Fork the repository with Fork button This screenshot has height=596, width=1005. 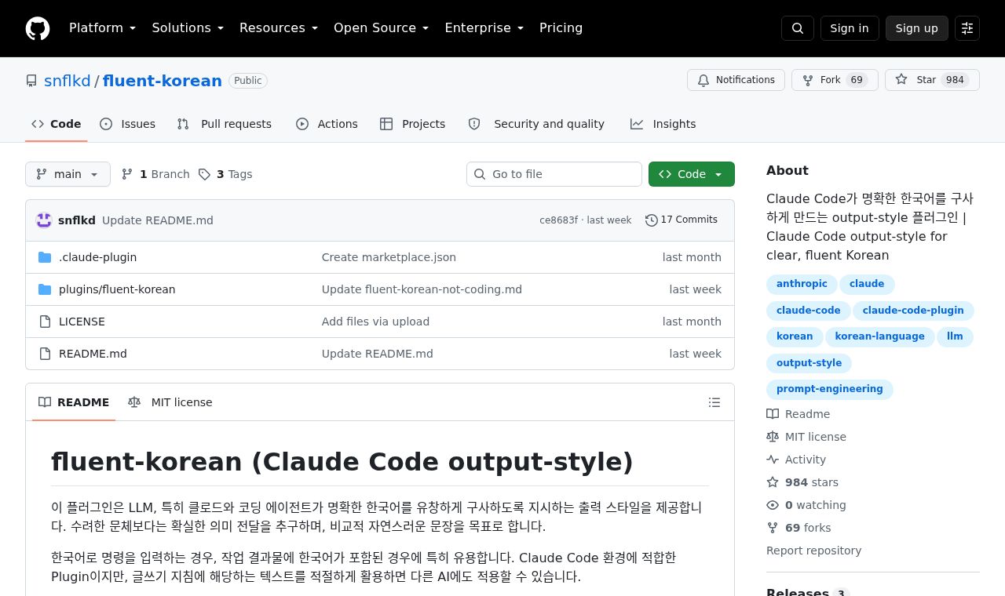click(835, 80)
